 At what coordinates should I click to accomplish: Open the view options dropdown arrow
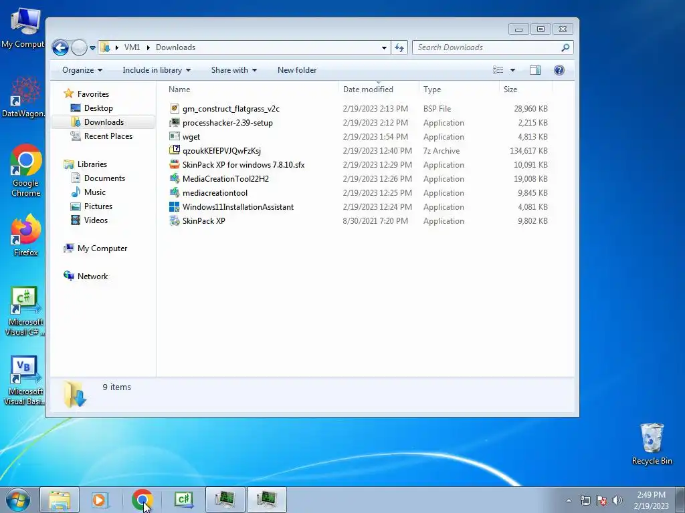[x=513, y=70]
